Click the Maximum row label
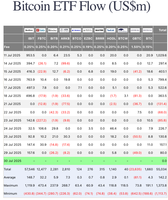This screenshot has height=200, width=168. tap(11, 186)
